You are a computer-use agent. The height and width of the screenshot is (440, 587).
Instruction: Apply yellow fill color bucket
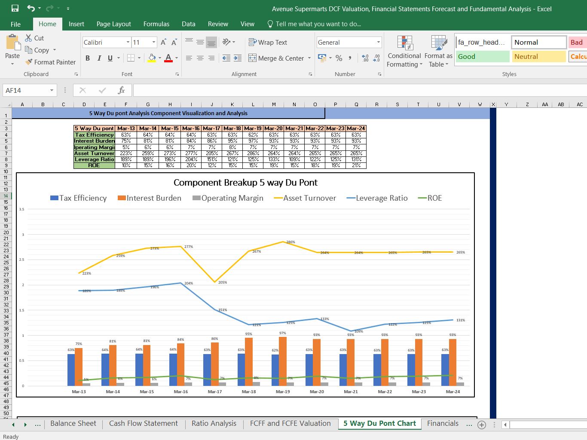152,58
